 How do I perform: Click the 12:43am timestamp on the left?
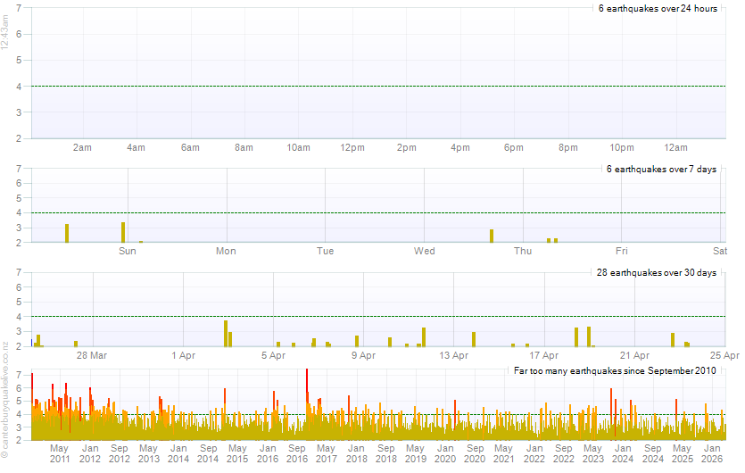pyautogui.click(x=6, y=42)
